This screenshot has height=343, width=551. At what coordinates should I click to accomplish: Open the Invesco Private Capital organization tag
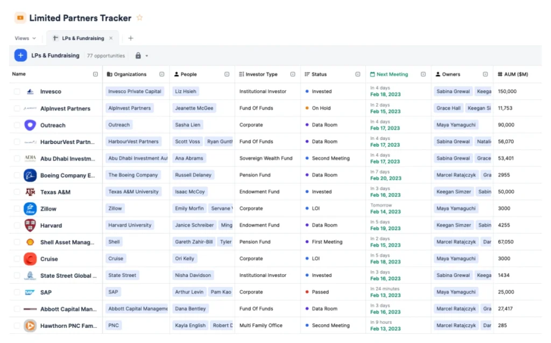tap(135, 91)
